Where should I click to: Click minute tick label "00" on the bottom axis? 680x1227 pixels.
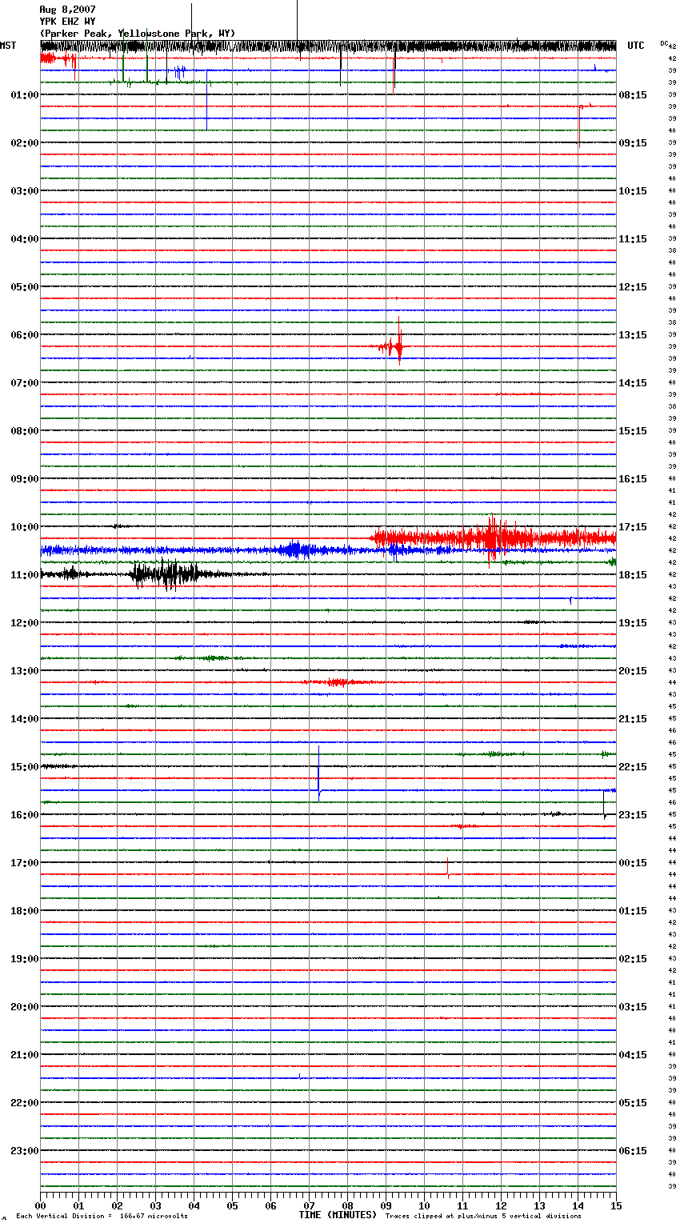click(40, 1206)
